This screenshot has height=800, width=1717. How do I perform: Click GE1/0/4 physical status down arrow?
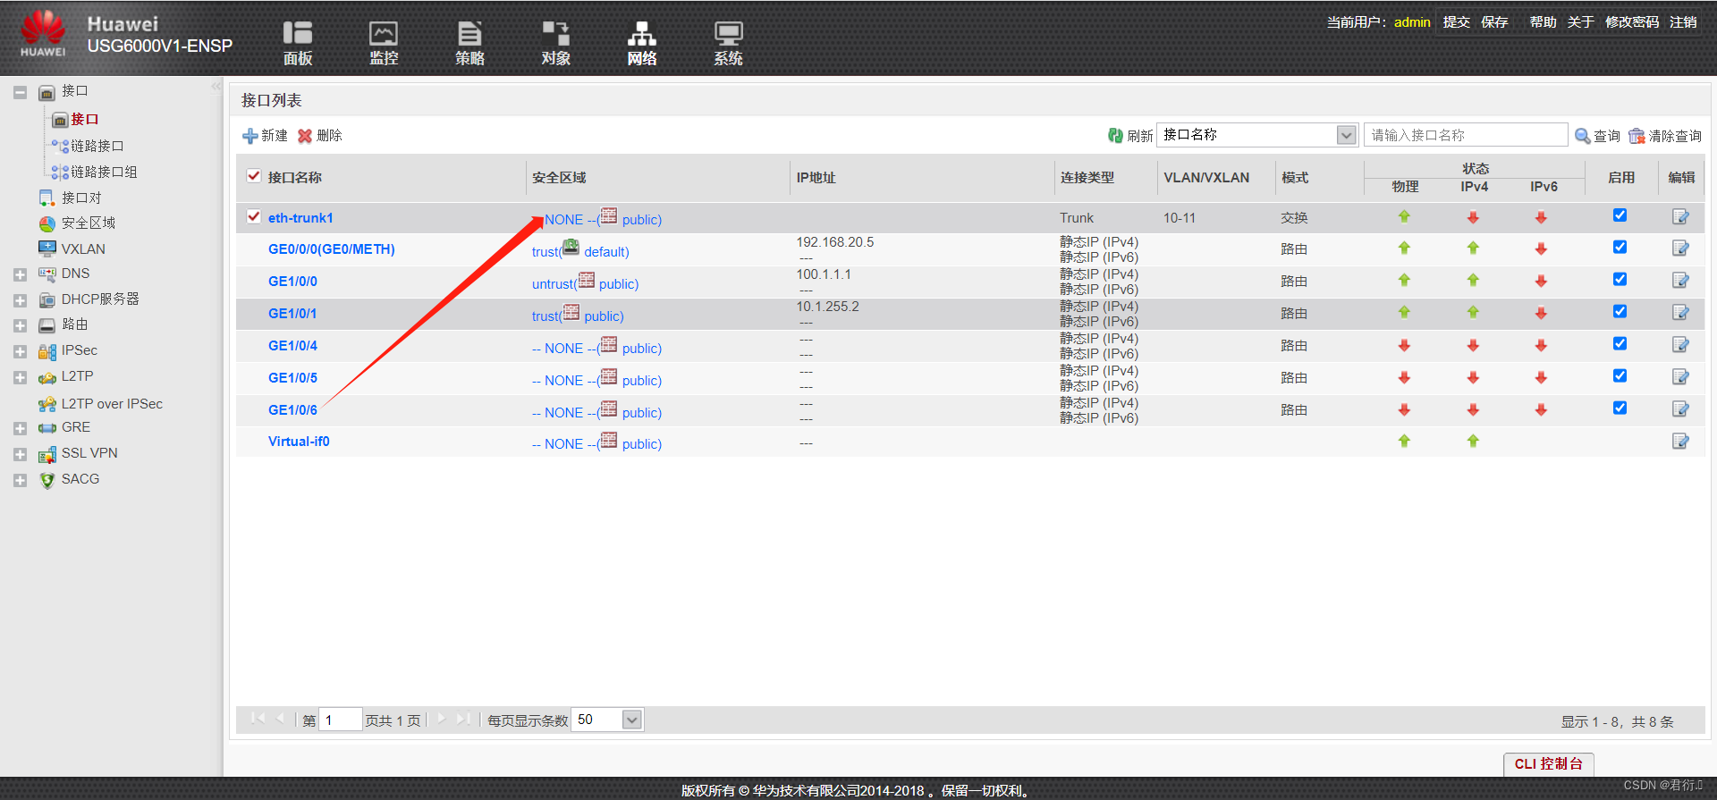pyautogui.click(x=1404, y=345)
